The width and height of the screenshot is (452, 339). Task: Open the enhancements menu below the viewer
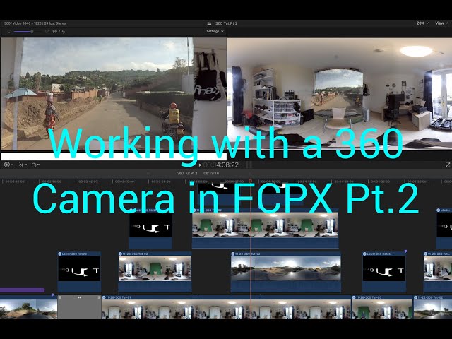[x=23, y=165]
